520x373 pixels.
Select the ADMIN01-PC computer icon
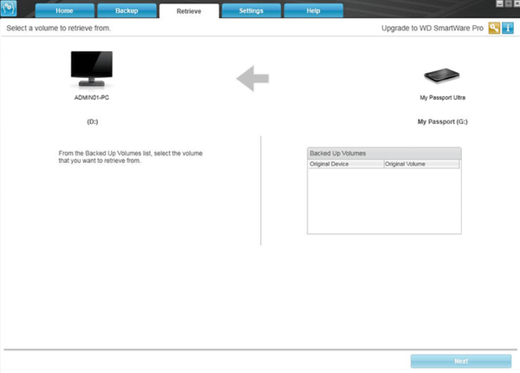click(x=91, y=69)
